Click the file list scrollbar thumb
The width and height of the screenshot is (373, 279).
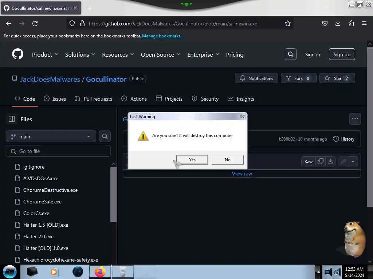click(x=113, y=195)
